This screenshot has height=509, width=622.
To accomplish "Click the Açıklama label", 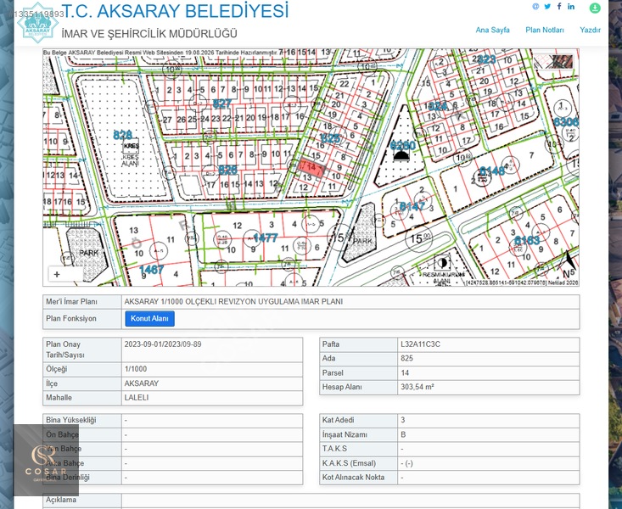I will (x=61, y=500).
